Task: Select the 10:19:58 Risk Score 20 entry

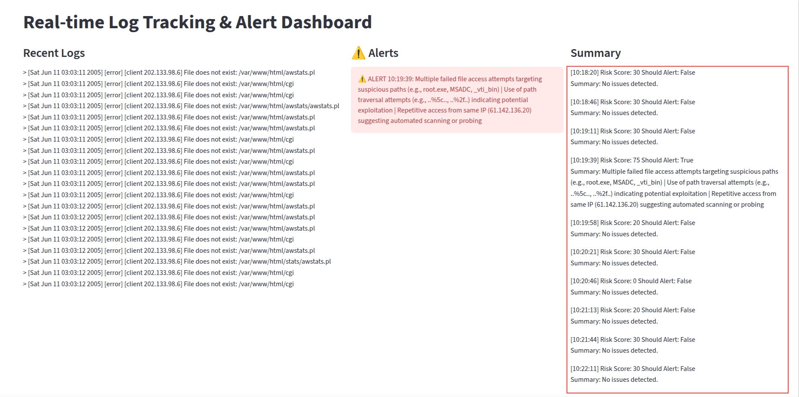Action: click(x=633, y=223)
